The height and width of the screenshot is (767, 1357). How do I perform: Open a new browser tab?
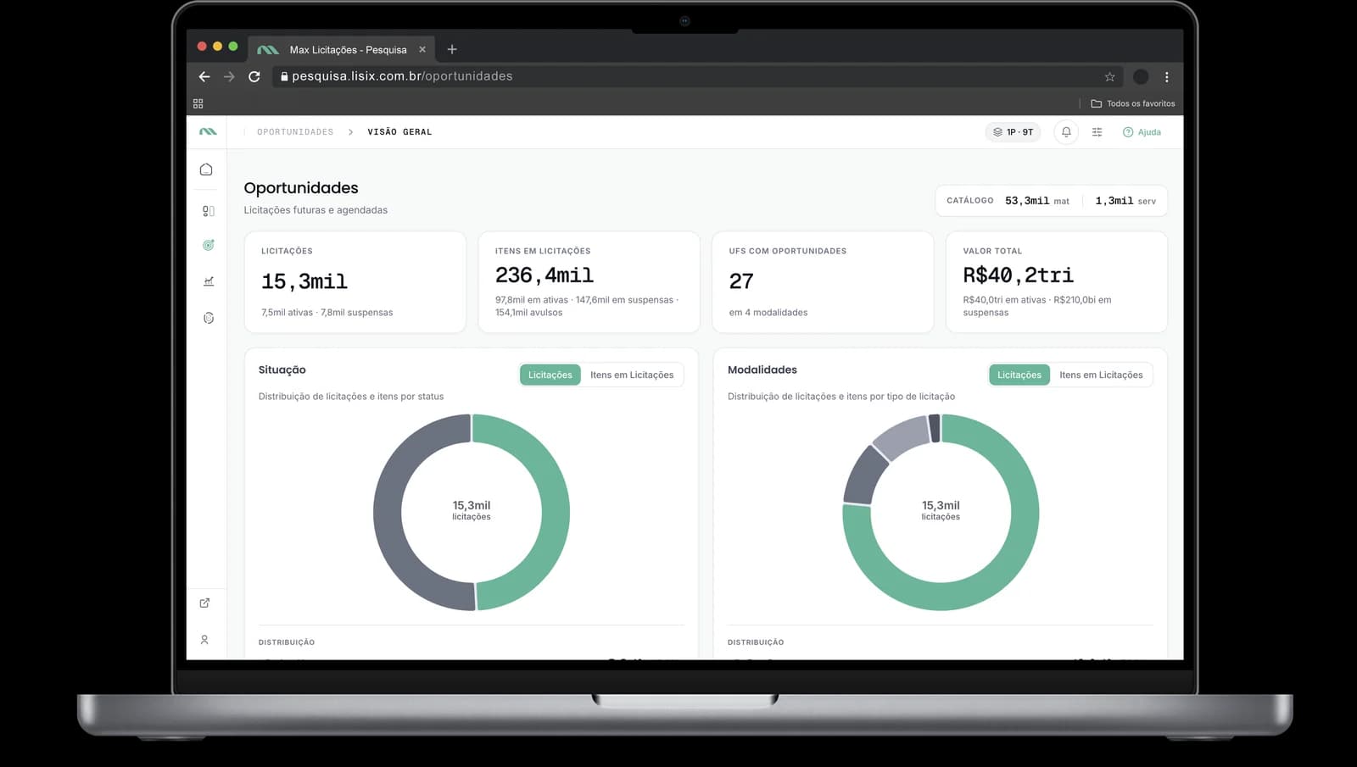click(x=452, y=49)
